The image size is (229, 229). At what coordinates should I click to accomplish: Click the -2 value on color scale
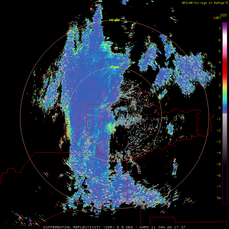tap(219, 131)
